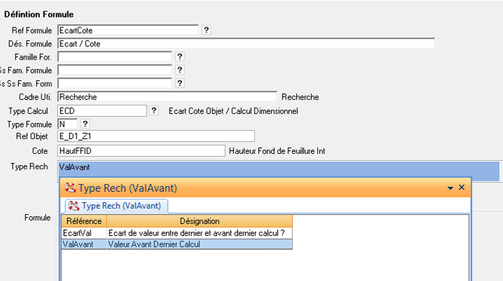Viewport: 503px width, 281px height.
Task: Click the help icon beside Famille For.
Action: [x=180, y=57]
